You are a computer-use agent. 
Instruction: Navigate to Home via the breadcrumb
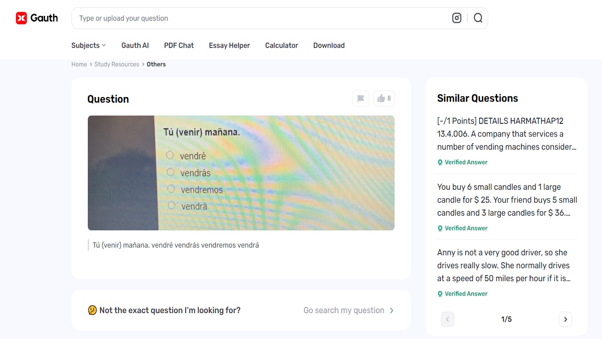[x=79, y=64]
